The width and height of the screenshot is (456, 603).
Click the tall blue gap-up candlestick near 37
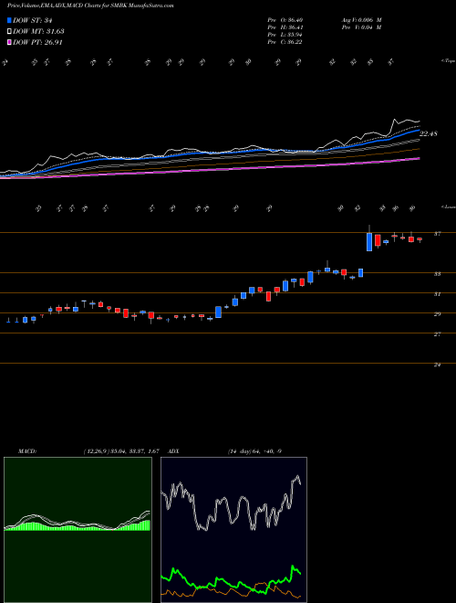pos(369,241)
